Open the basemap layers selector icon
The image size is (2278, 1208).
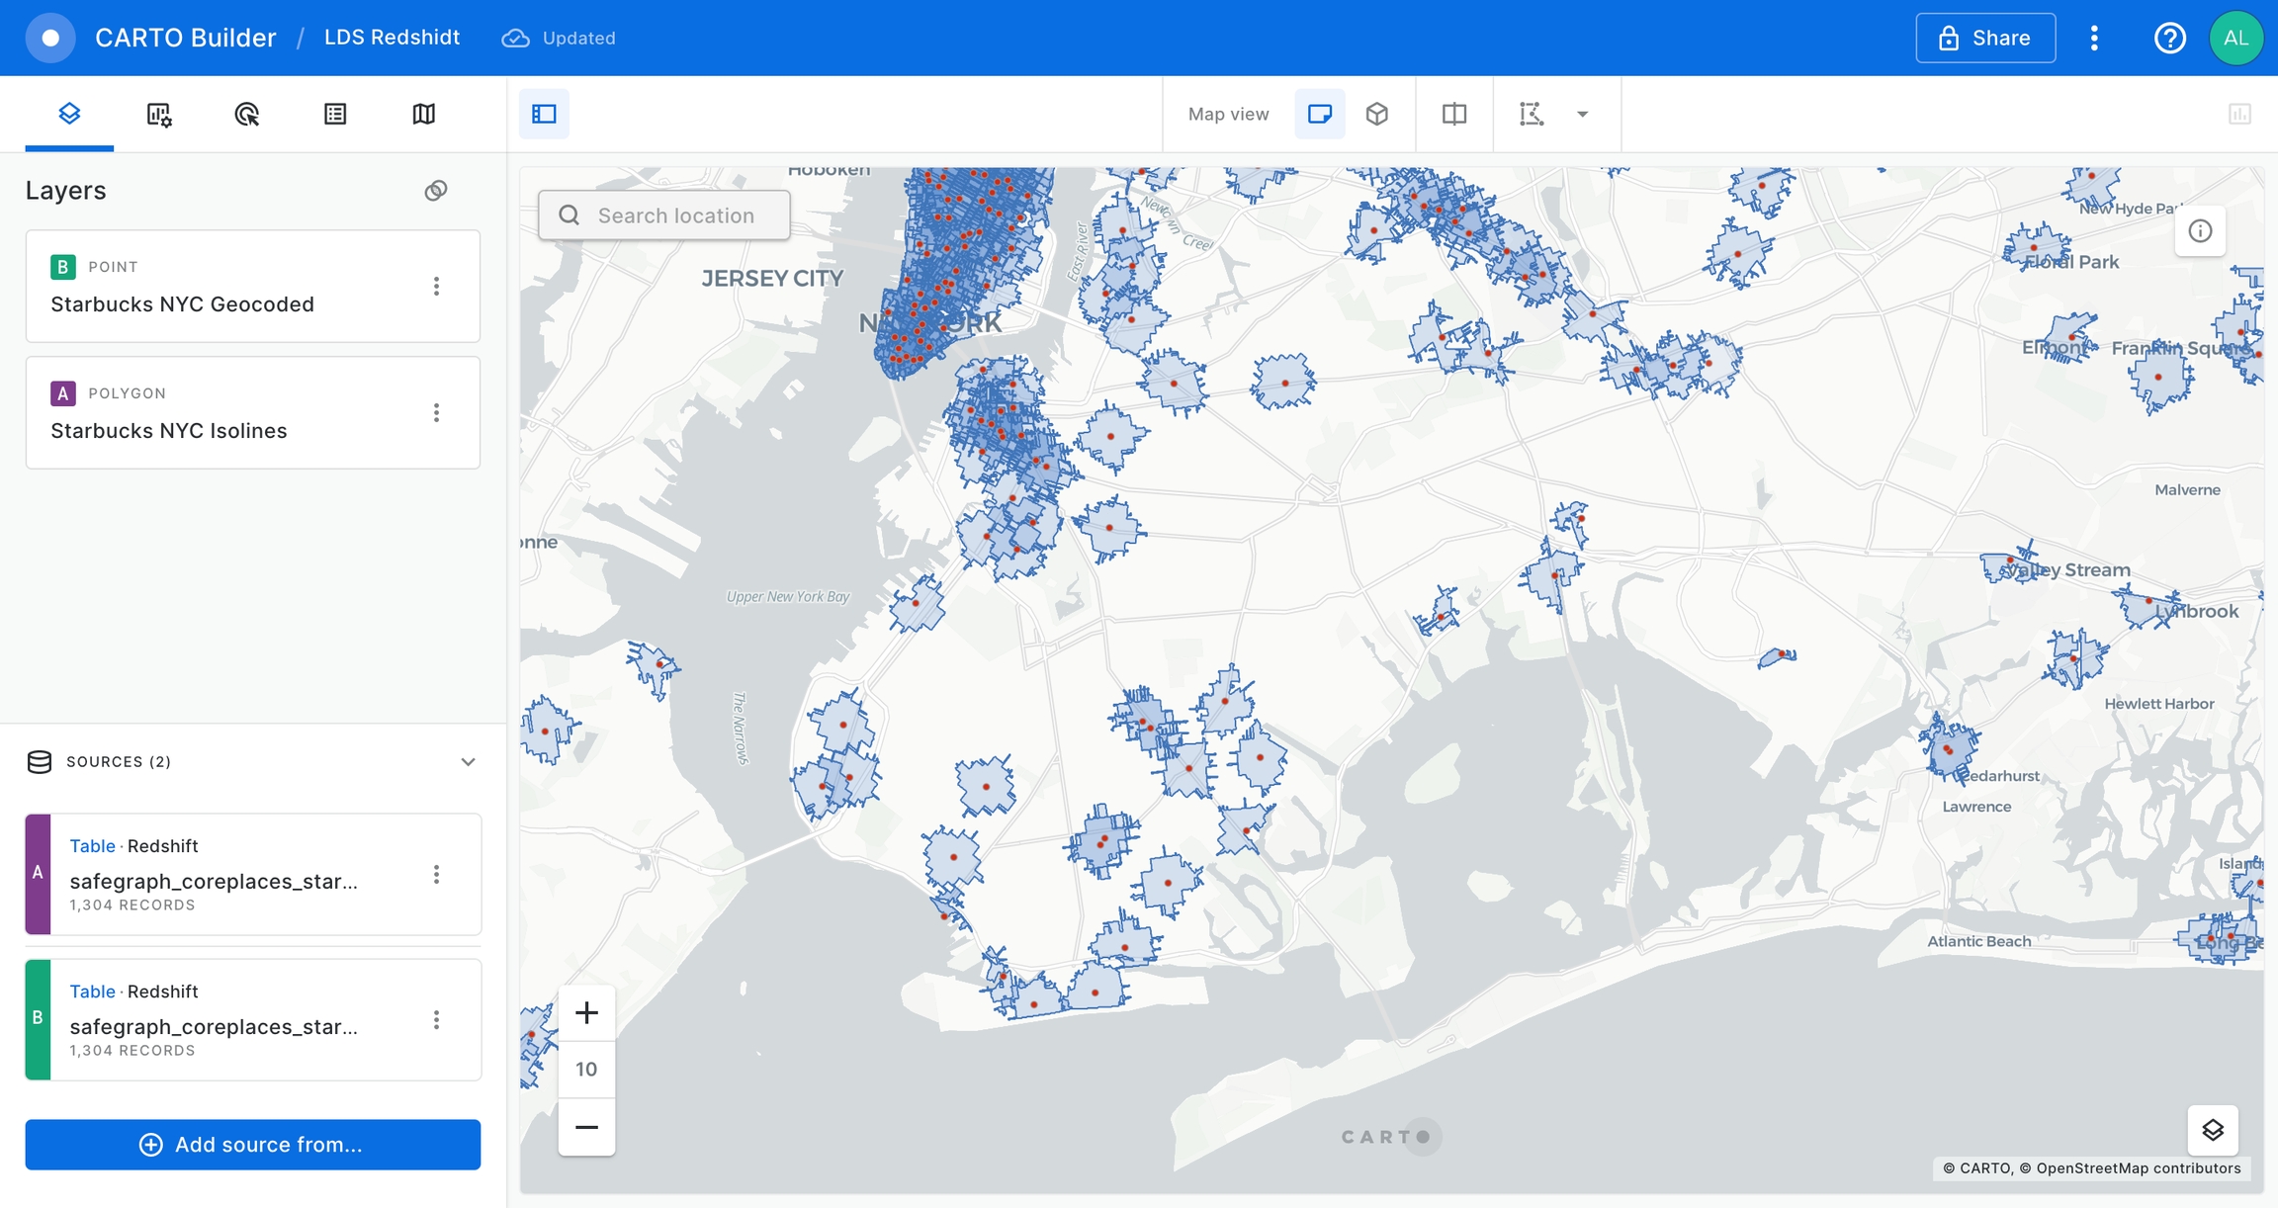[x=2212, y=1130]
